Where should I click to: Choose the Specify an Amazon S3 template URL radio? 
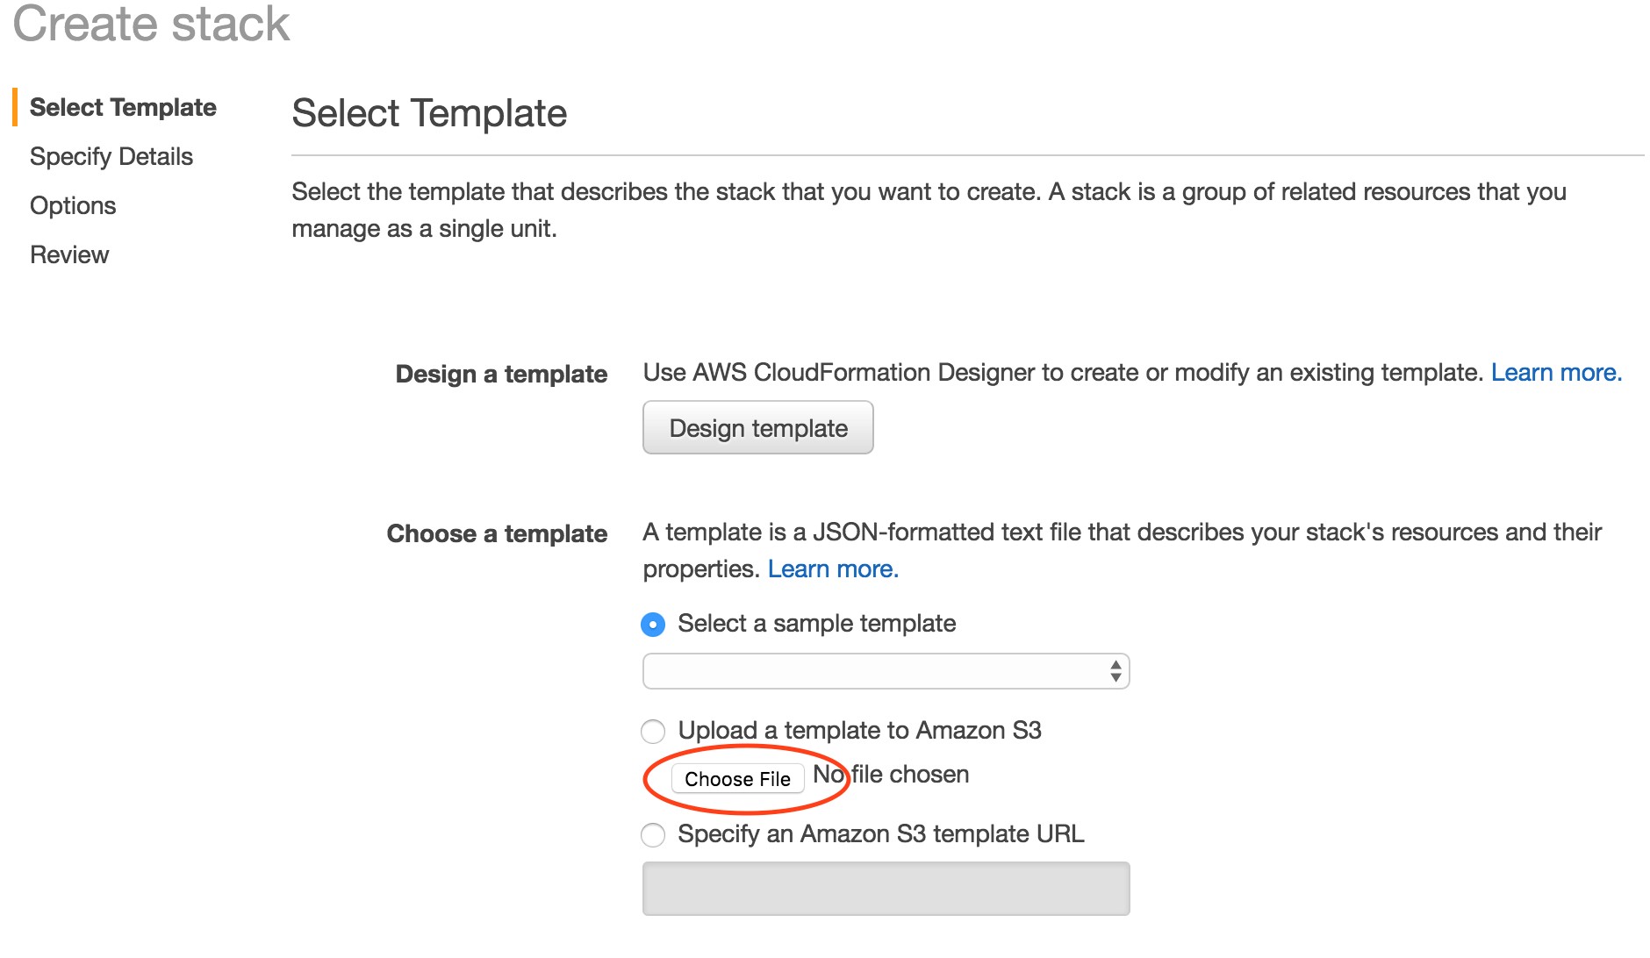click(x=653, y=834)
